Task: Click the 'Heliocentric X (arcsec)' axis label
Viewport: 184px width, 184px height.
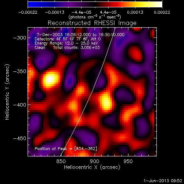Action: (92, 167)
